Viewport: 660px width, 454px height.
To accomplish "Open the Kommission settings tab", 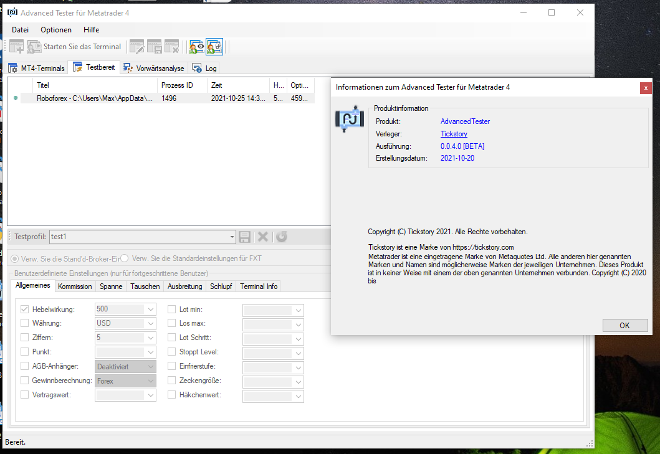I will coord(75,286).
